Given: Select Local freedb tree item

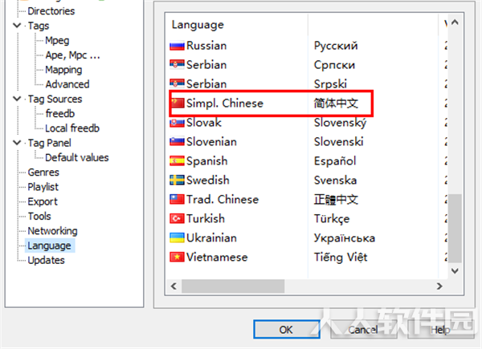Looking at the screenshot, I should coord(72,128).
